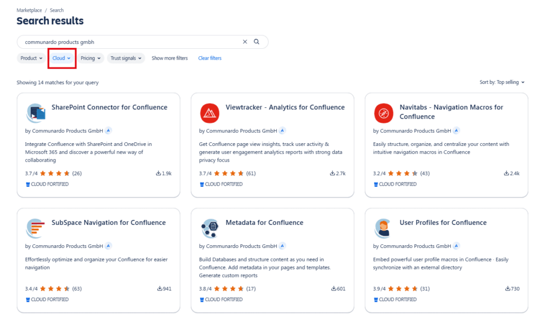550x322 pixels.
Task: Click the 3.9/4 rating with 31 reviews
Action: (x=401, y=288)
